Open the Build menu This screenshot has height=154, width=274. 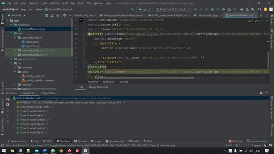click(65, 3)
